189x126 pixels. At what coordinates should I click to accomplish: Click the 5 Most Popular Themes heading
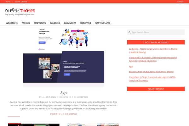(156, 42)
